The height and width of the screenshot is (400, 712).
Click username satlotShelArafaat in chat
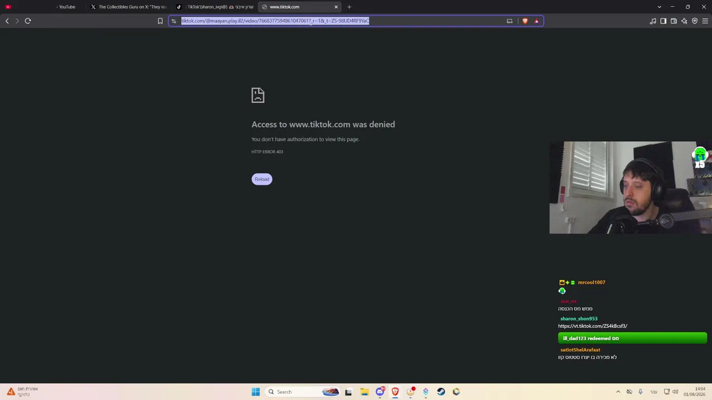pos(580,350)
